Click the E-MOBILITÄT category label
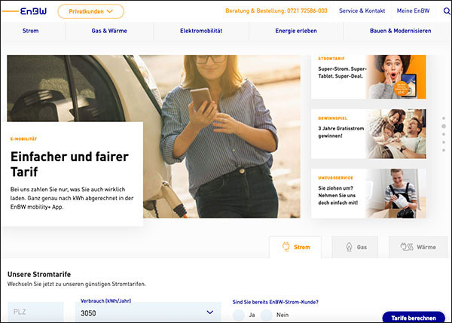The height and width of the screenshot is (323, 452). tap(23, 139)
